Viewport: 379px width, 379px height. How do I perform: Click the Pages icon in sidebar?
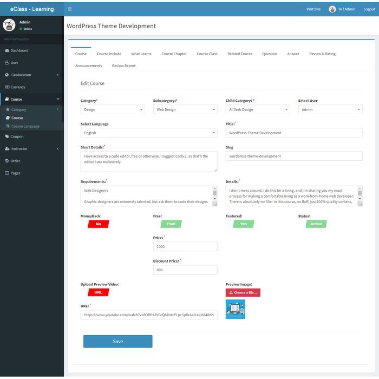[7, 173]
